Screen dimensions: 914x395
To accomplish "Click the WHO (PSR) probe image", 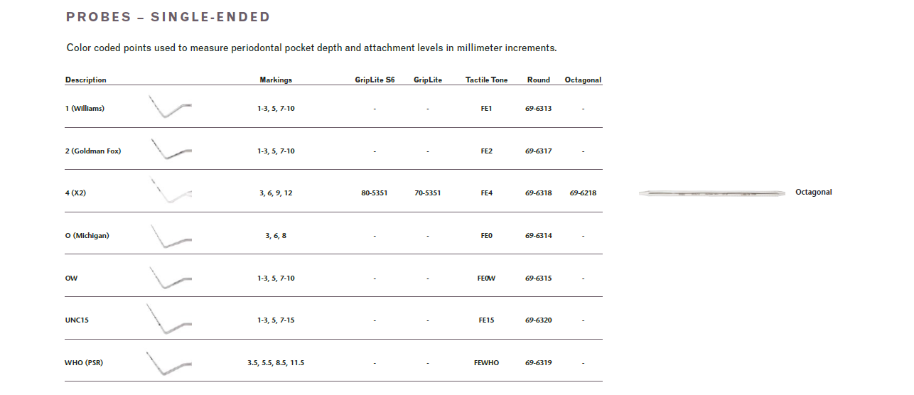I will (x=168, y=363).
